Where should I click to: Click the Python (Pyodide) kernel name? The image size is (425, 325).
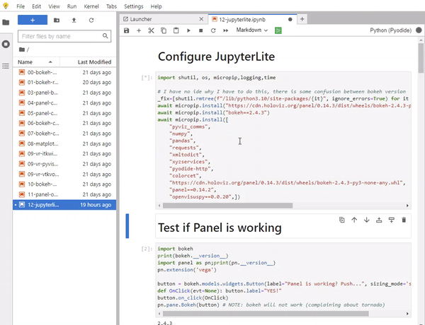(x=390, y=30)
